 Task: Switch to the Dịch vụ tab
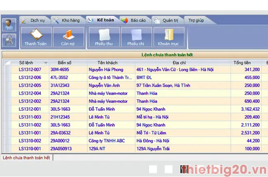34,20
